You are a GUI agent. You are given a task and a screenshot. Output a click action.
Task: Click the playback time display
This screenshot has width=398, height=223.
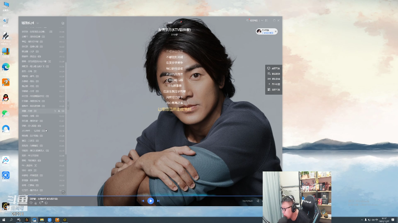pyautogui.click(x=247, y=201)
